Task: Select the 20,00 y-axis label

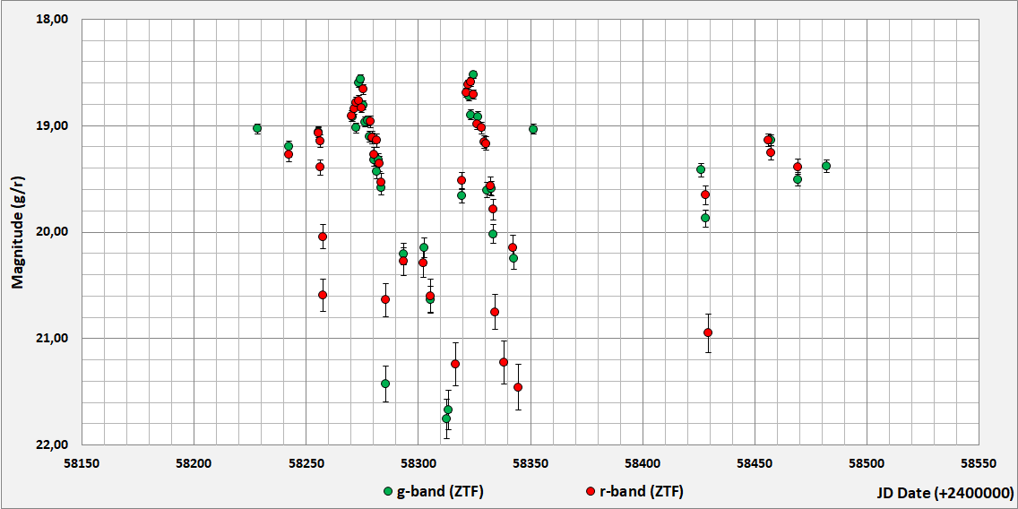Action: click(x=54, y=232)
